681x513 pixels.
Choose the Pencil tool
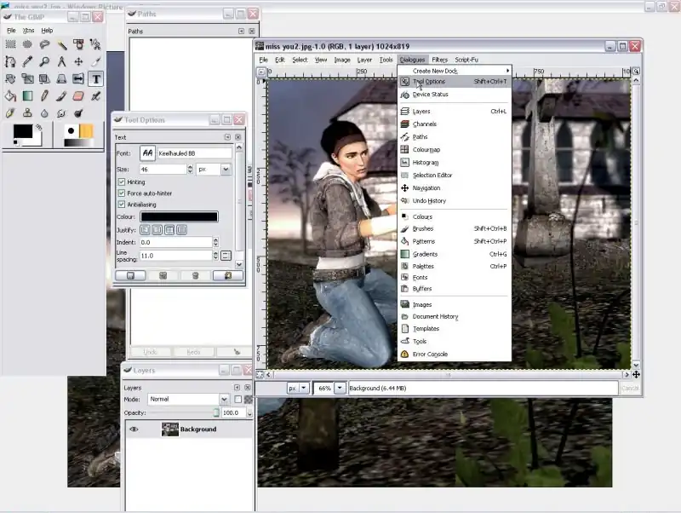coord(44,95)
